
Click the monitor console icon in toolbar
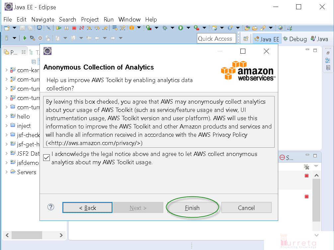(39, 28)
